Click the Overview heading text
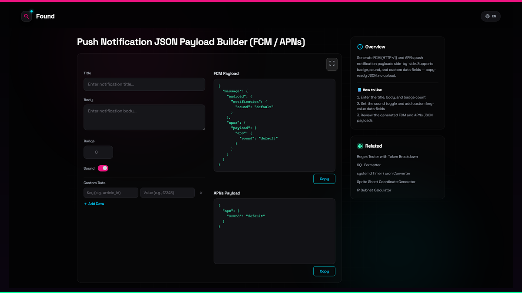 (x=375, y=47)
